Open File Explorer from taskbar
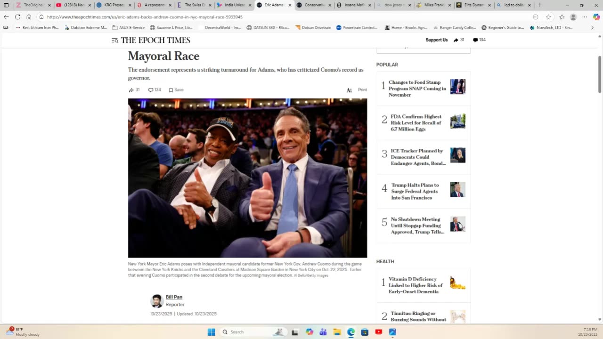The width and height of the screenshot is (603, 339). (337, 332)
